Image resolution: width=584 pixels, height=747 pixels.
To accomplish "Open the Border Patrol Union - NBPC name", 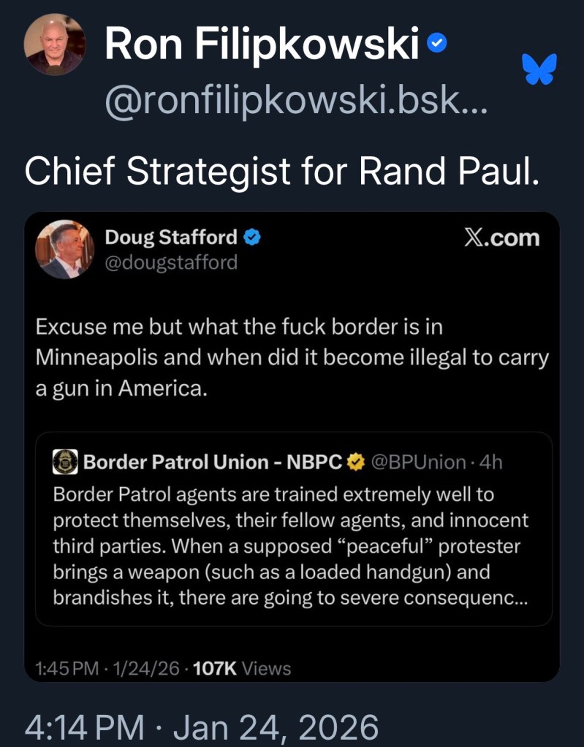I will [x=213, y=461].
